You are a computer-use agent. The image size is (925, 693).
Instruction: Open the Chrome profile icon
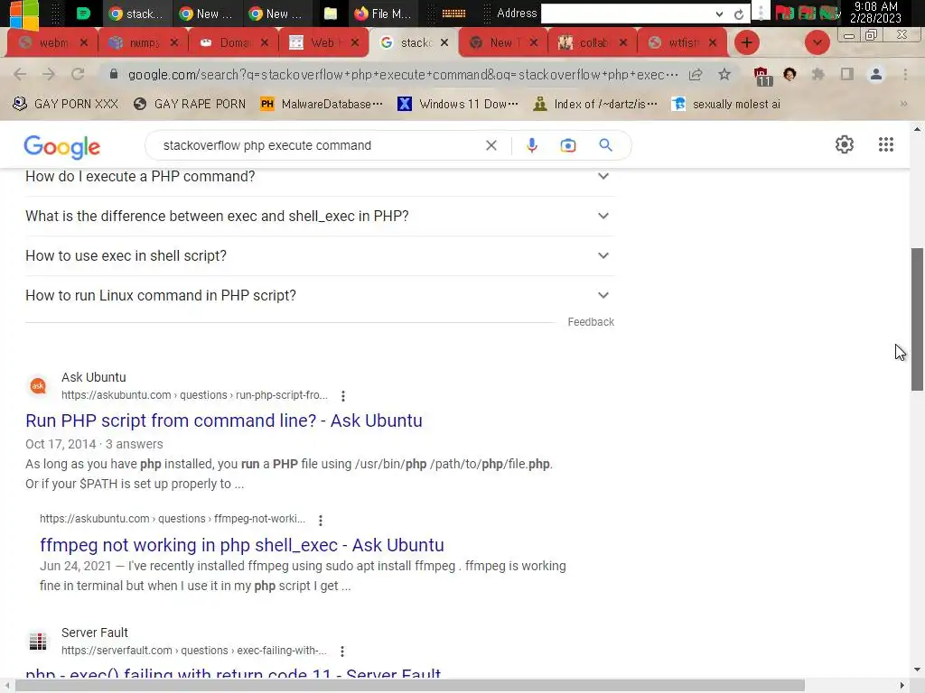tap(876, 74)
